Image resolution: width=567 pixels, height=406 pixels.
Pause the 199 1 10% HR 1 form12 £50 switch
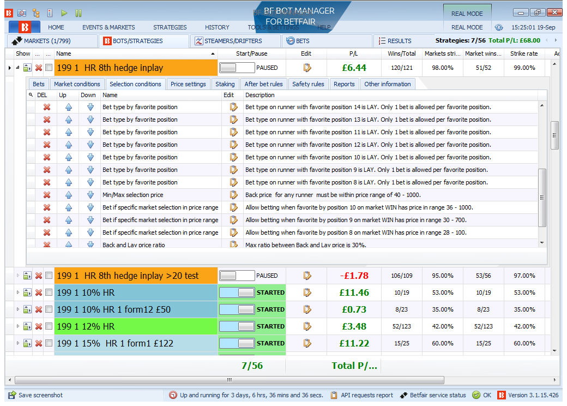237,309
